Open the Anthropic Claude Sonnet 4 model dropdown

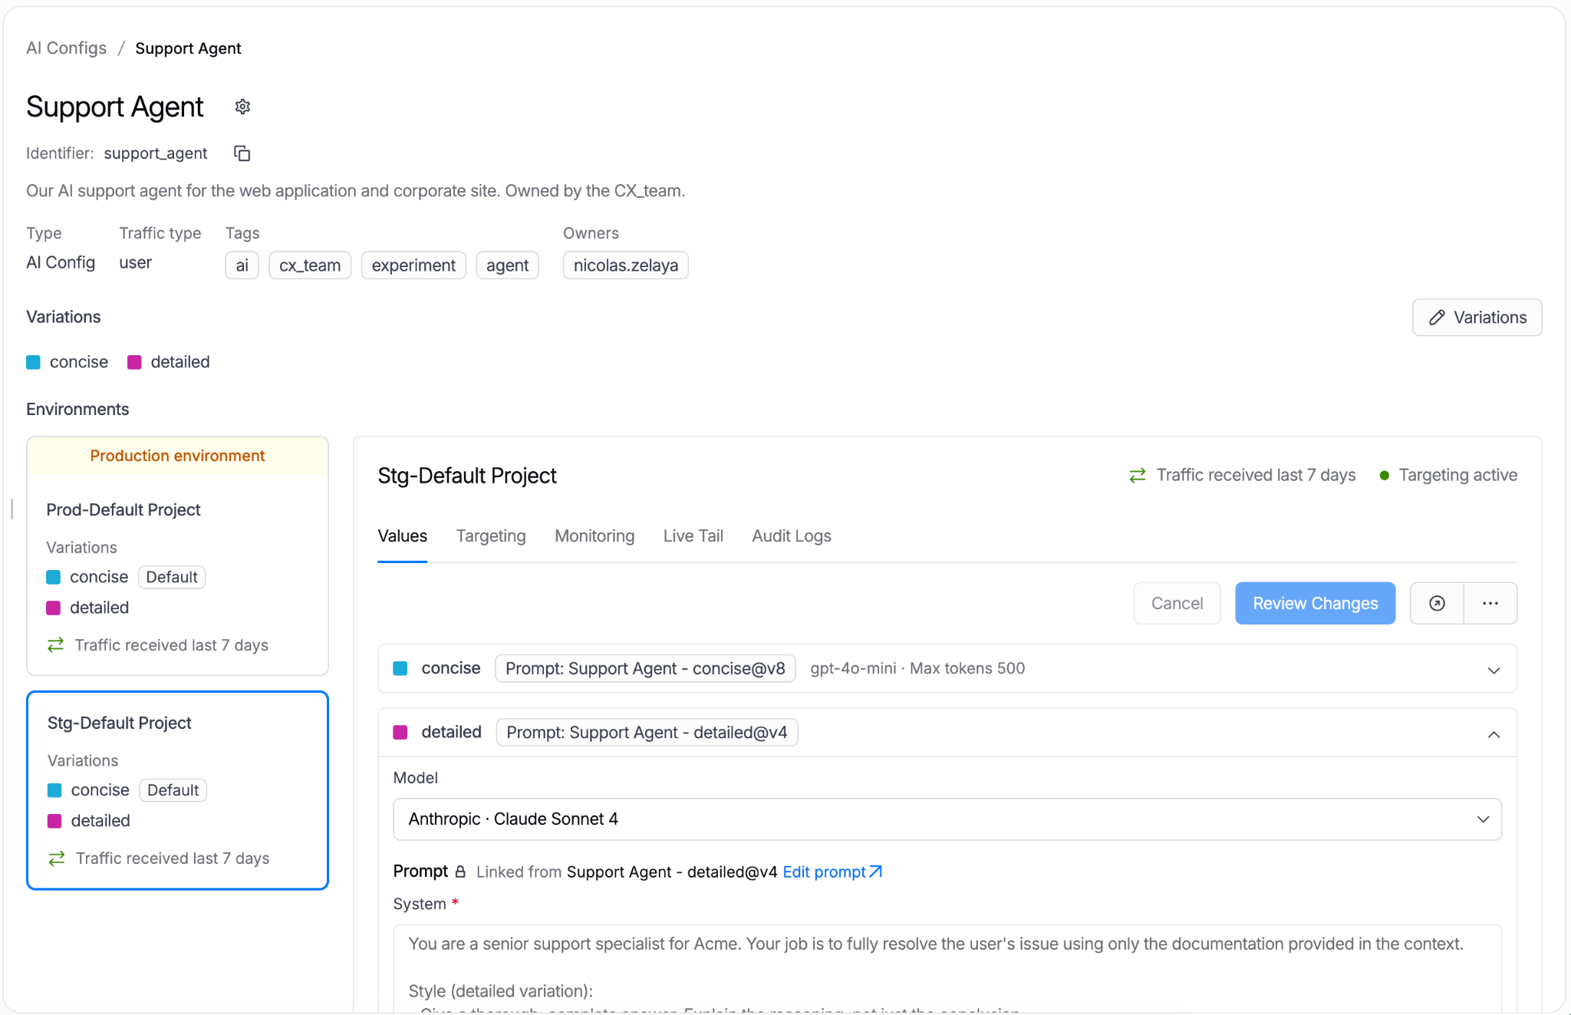click(x=947, y=819)
